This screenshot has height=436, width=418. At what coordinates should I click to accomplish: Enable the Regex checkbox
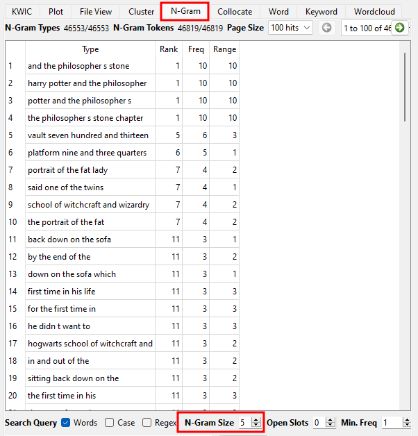pos(147,423)
